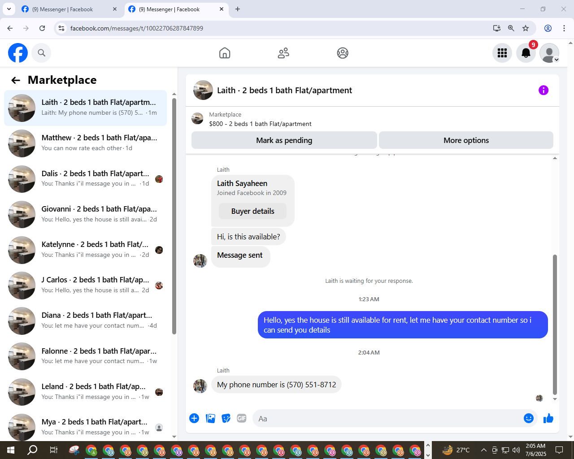Open Laith's chat header name
The height and width of the screenshot is (459, 574).
284,90
